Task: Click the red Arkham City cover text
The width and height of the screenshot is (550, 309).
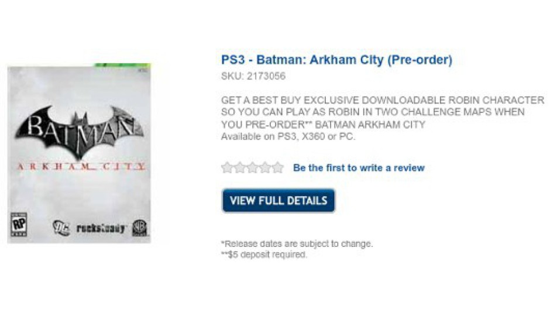Action: 79,167
